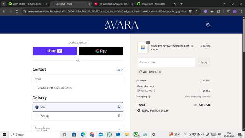The height and width of the screenshot is (138, 245).
Task: Pay with Google Pay button
Action: (x=101, y=51)
